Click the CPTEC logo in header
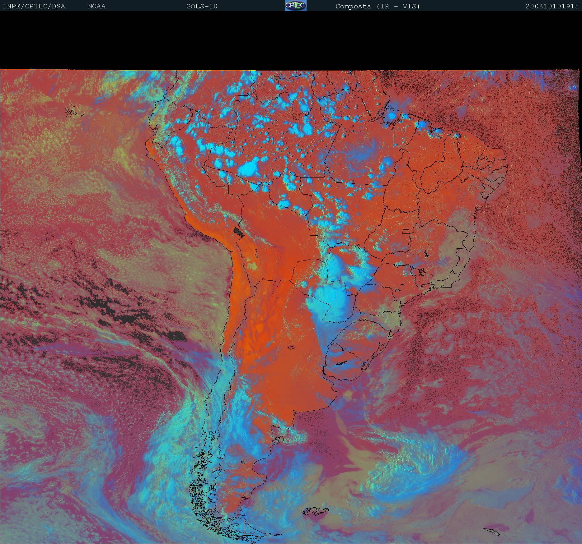582x544 pixels. click(295, 6)
